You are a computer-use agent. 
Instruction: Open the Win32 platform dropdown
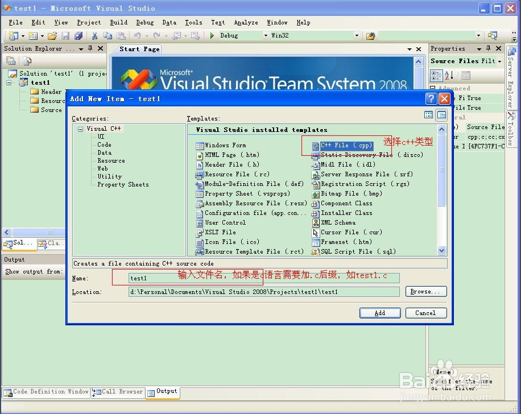pos(357,35)
